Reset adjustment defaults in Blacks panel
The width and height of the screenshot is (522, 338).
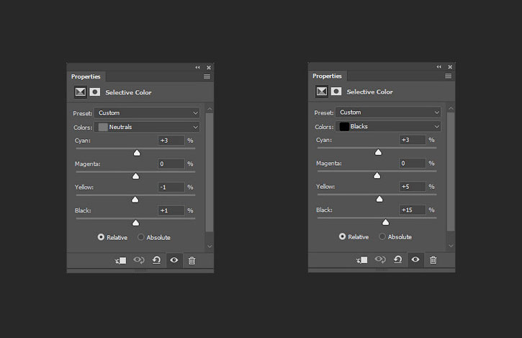pos(397,259)
